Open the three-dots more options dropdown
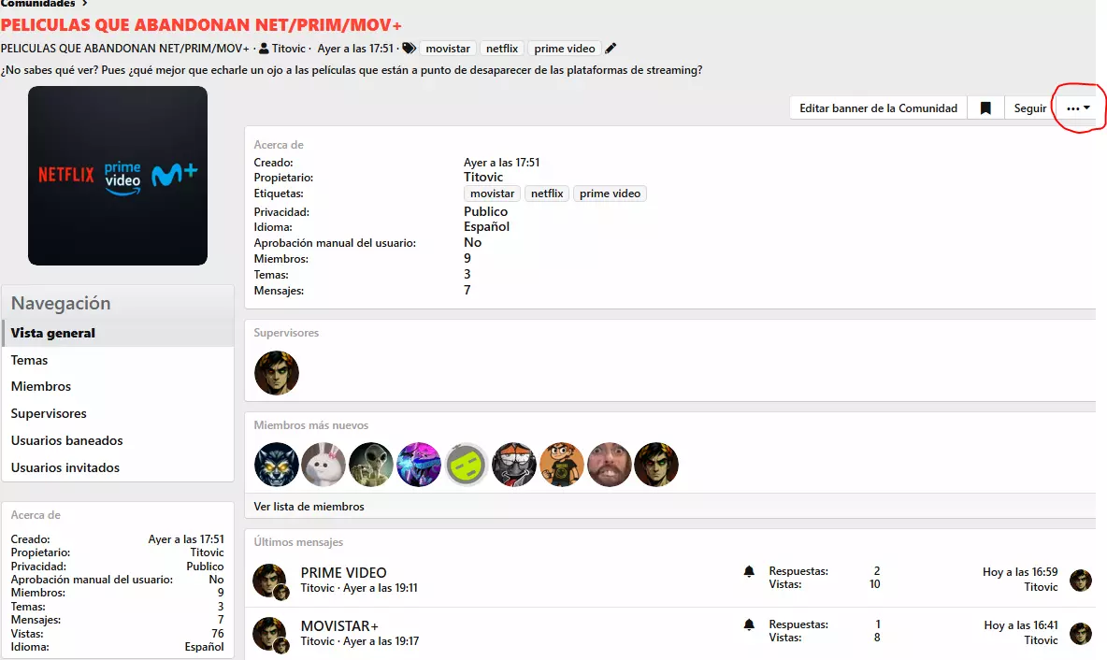Image resolution: width=1107 pixels, height=660 pixels. (x=1078, y=108)
